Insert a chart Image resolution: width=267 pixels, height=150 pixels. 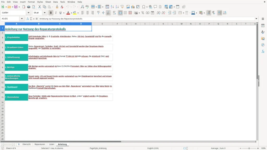(133, 7)
